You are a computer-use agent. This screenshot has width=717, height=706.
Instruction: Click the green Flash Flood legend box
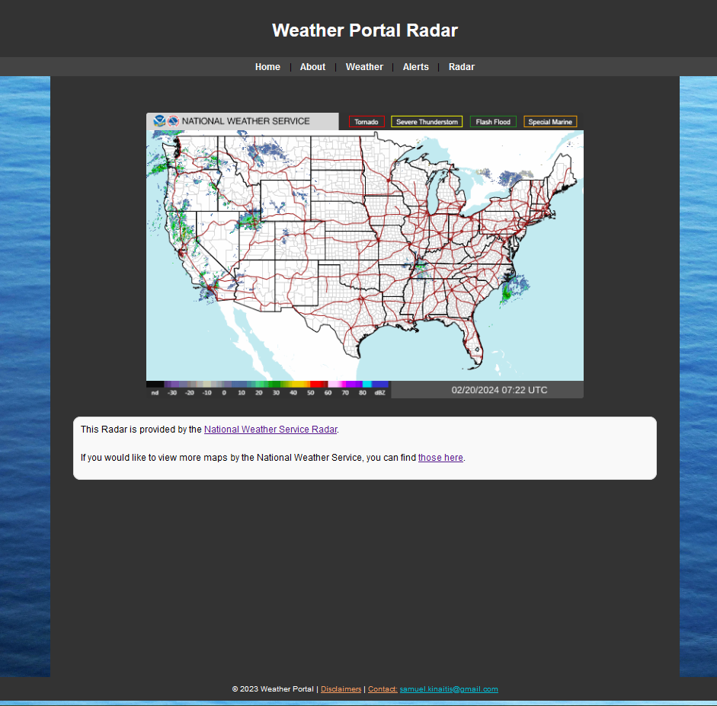[493, 122]
